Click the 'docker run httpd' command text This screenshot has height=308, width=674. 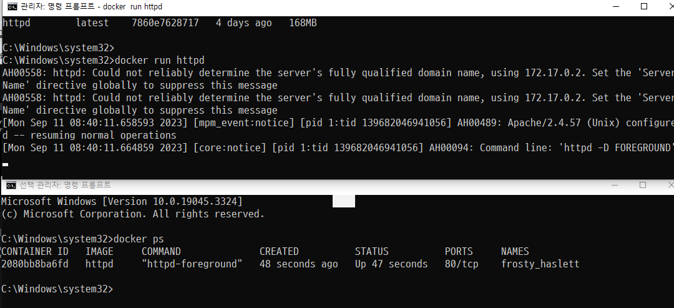[x=160, y=60]
